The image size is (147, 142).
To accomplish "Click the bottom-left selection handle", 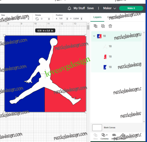I will click(x=4, y=112).
